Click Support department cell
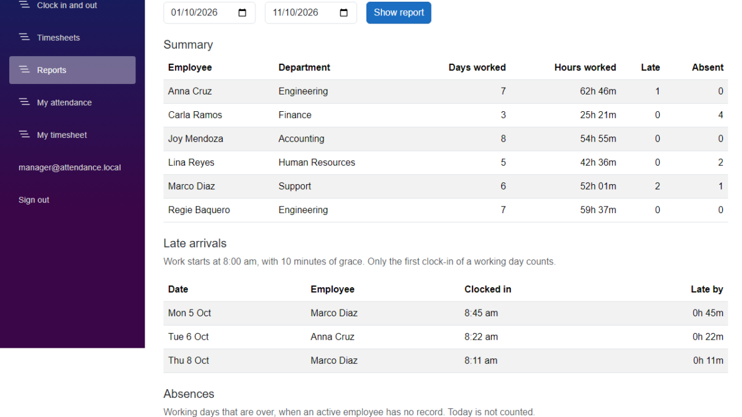742x417 pixels. pyautogui.click(x=295, y=186)
